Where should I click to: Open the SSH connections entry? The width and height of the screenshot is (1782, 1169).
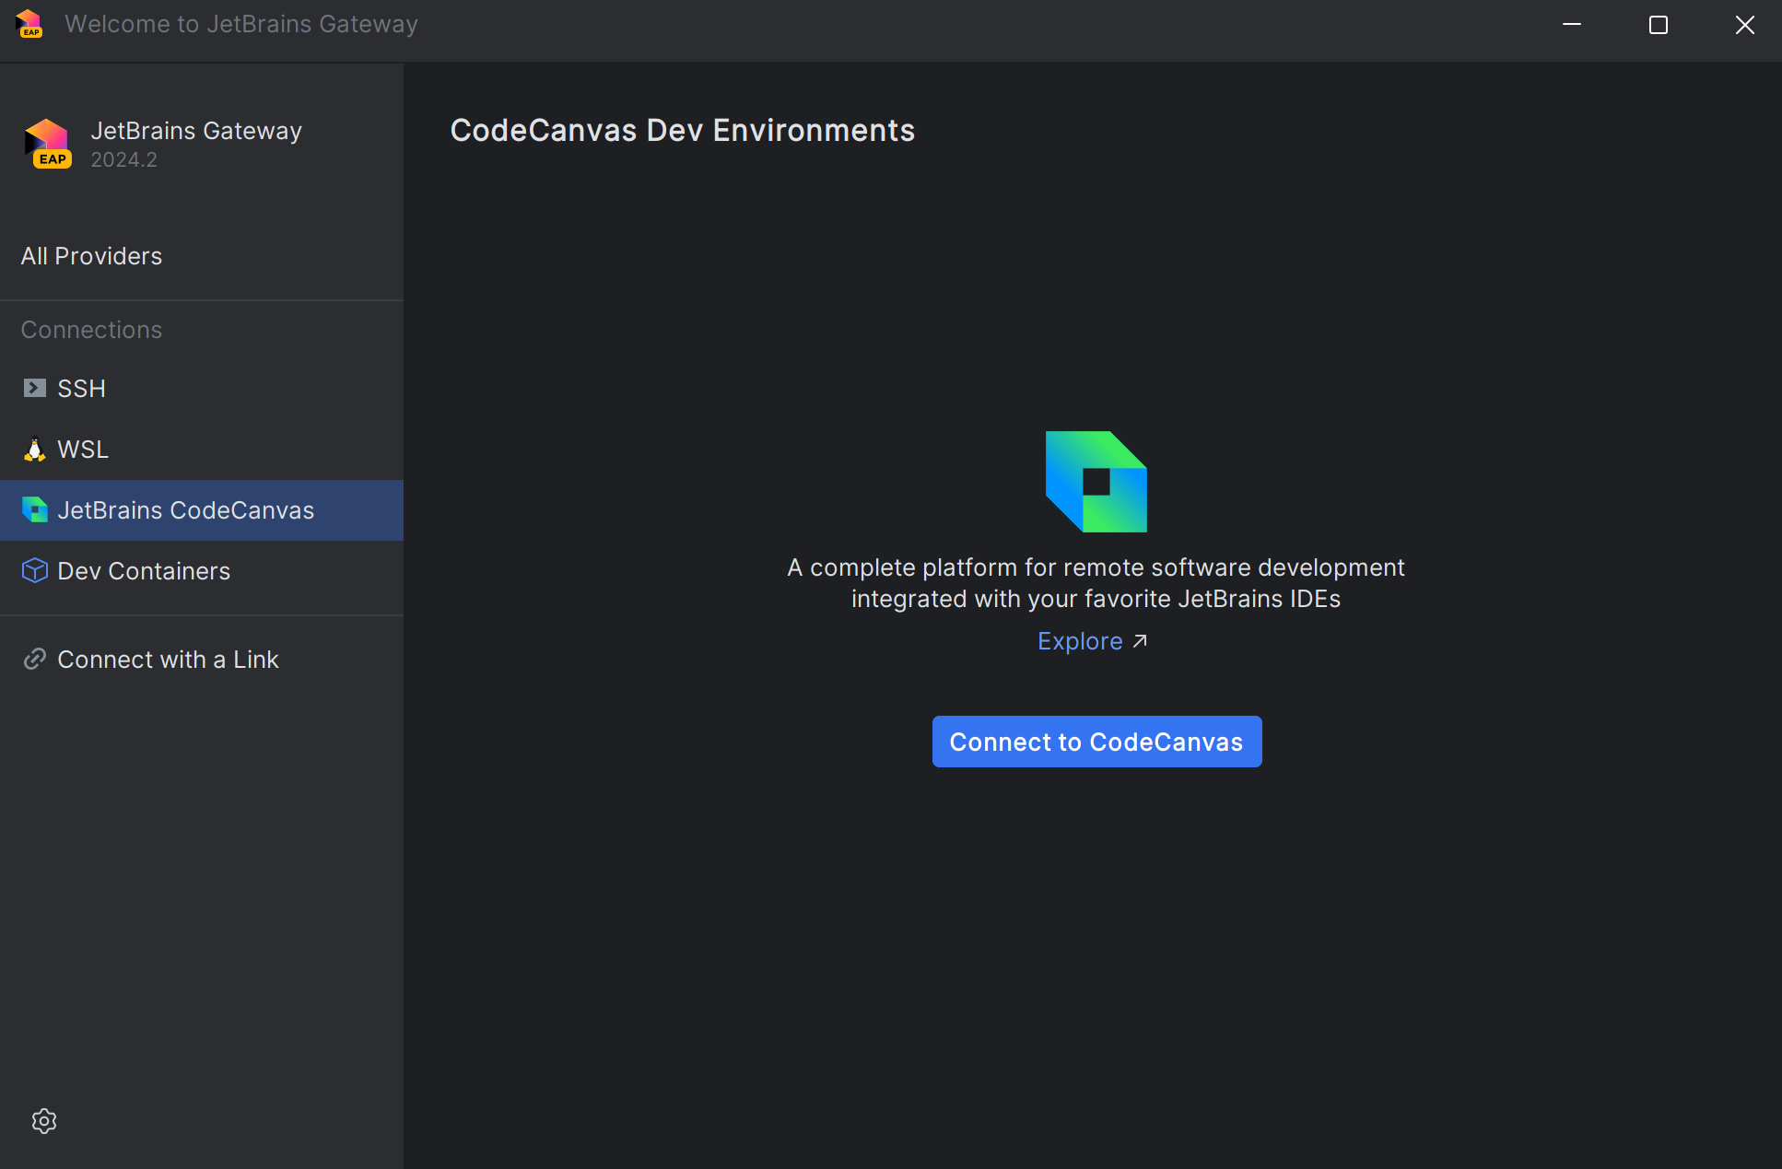tap(81, 389)
